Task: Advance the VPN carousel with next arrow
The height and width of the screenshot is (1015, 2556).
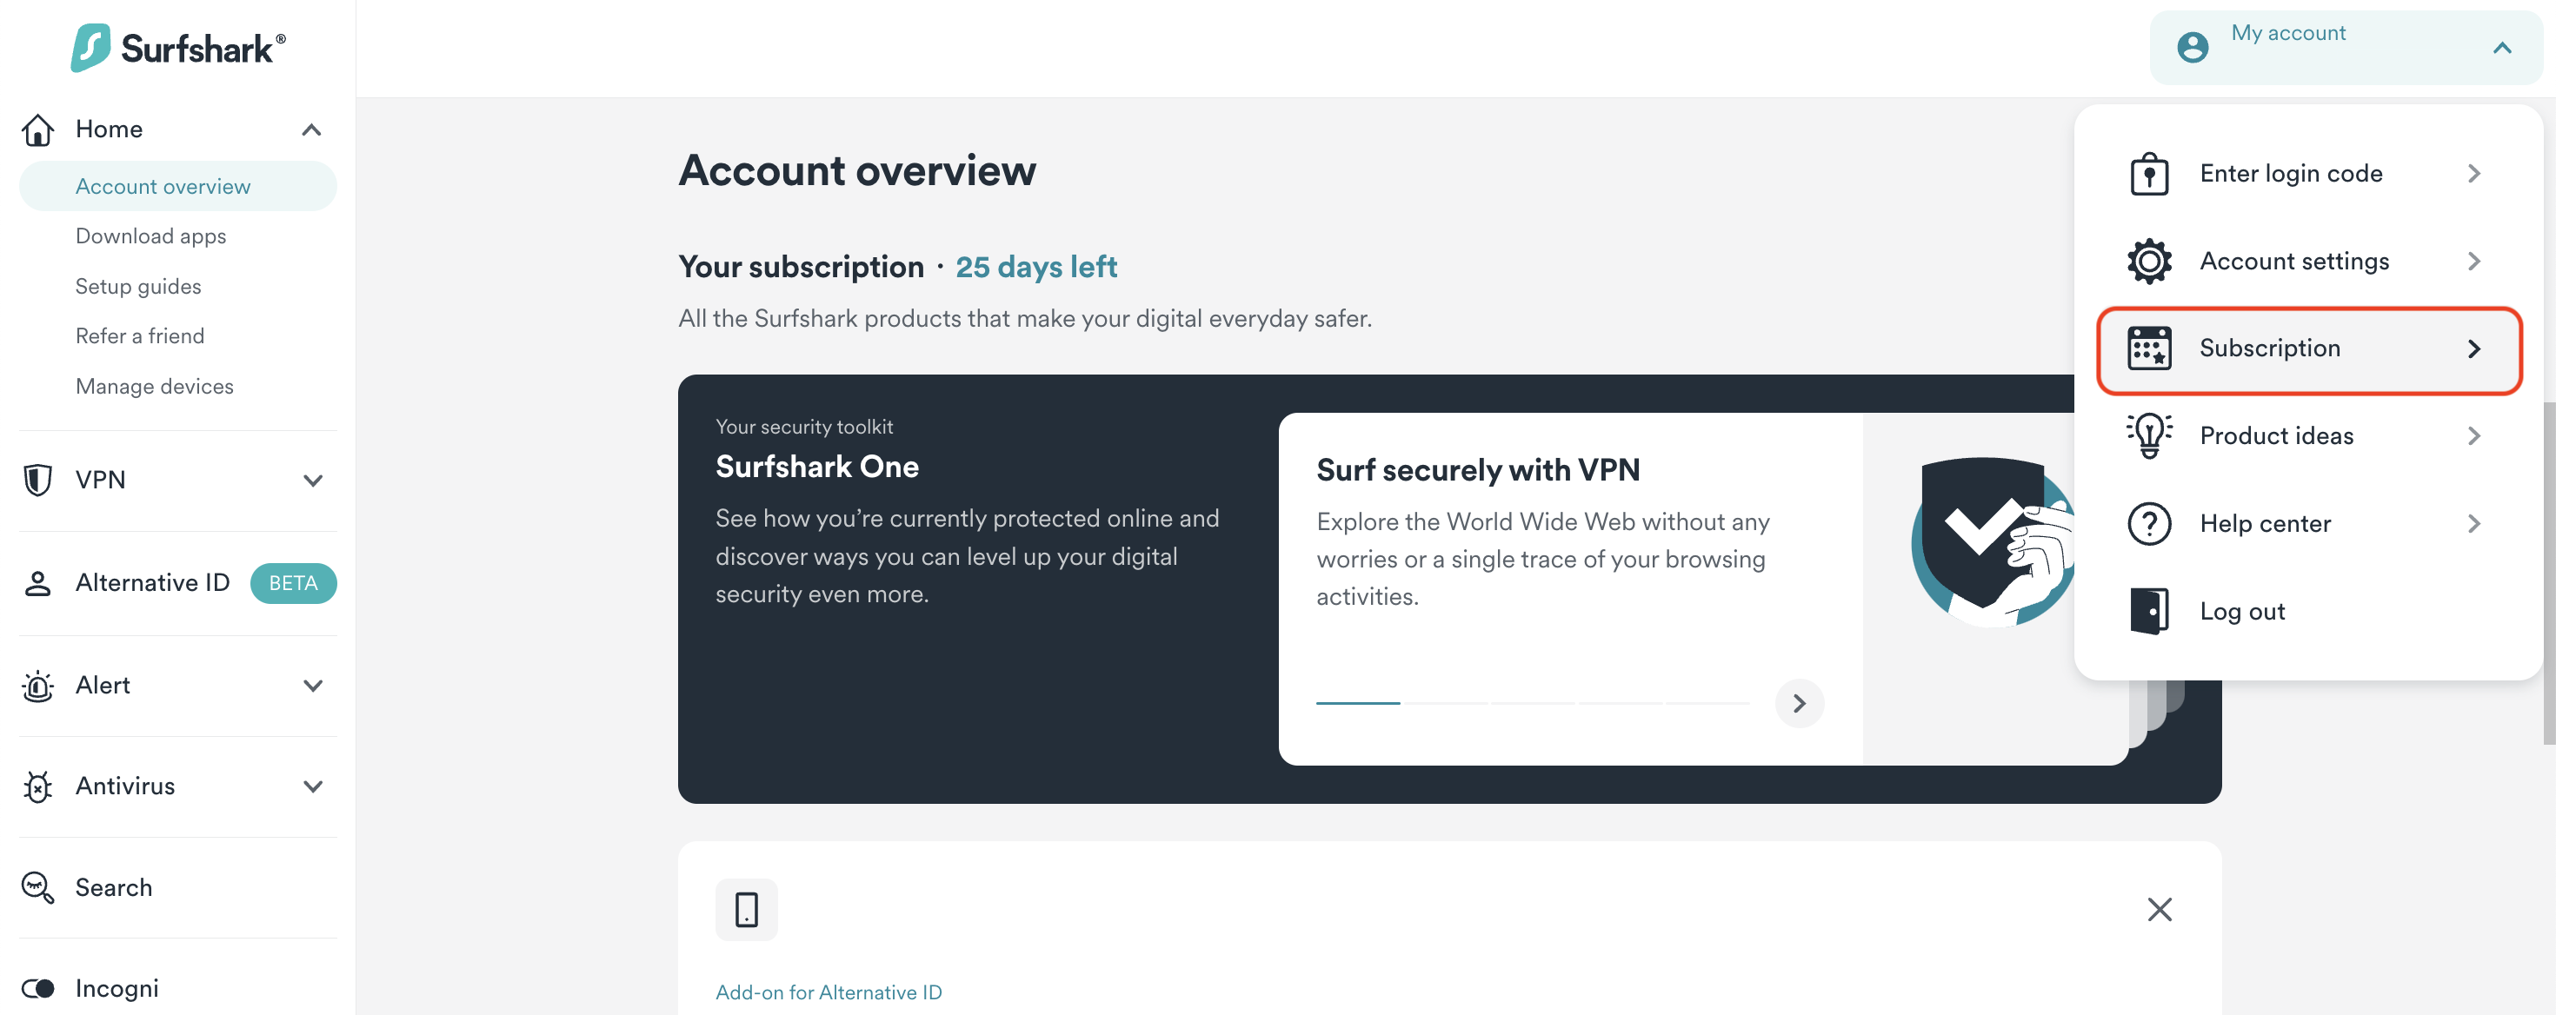Action: click(1799, 703)
